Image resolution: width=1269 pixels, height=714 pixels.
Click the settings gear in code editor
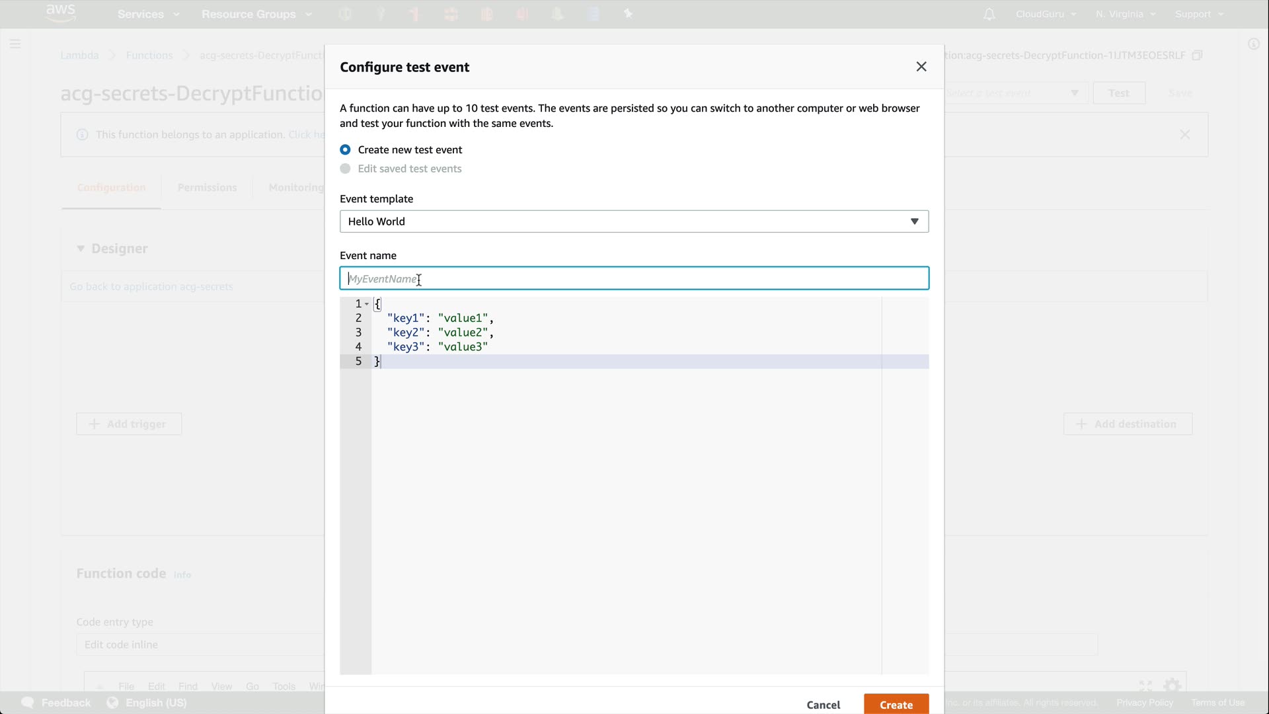(1172, 686)
